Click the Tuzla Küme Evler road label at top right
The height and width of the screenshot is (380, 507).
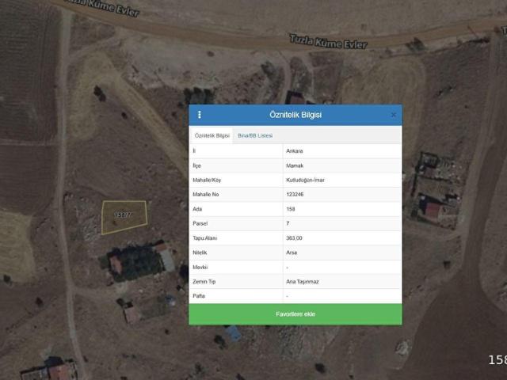327,40
